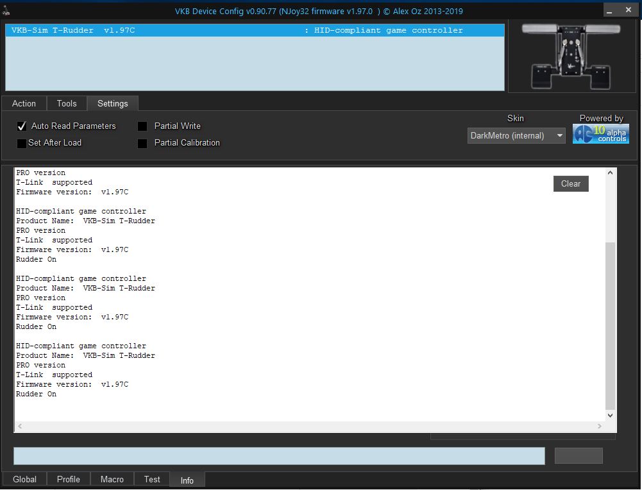Enable Partial Calibration checkbox
642x490 pixels.
click(x=142, y=143)
